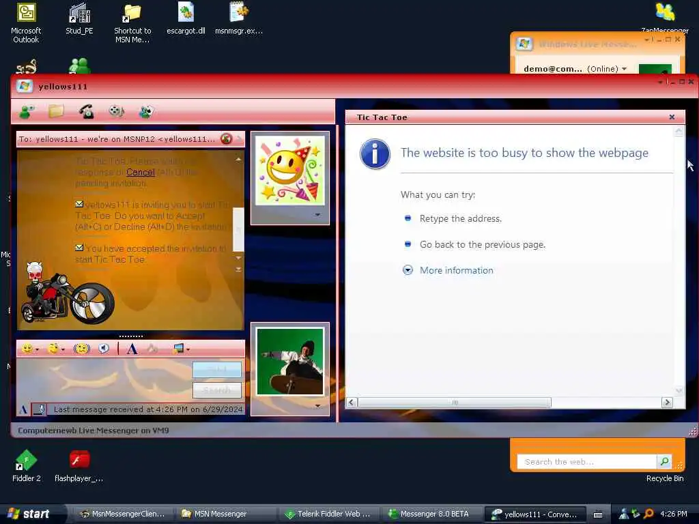Show the conversation window menu arrow

click(660, 82)
